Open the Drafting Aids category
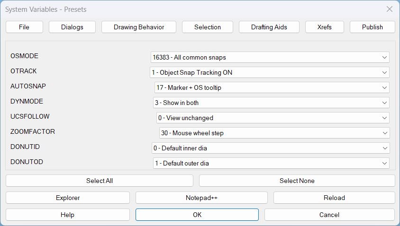The image size is (400, 226). tap(269, 27)
